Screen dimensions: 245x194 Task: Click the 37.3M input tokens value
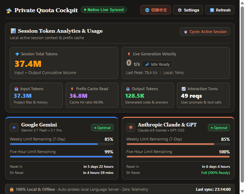point(23,96)
